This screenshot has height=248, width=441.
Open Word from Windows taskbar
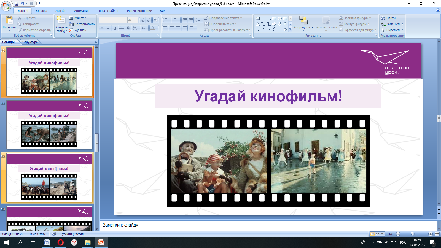click(47, 242)
